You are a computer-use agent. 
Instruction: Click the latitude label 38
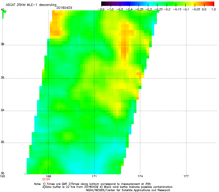(x=2, y=44)
